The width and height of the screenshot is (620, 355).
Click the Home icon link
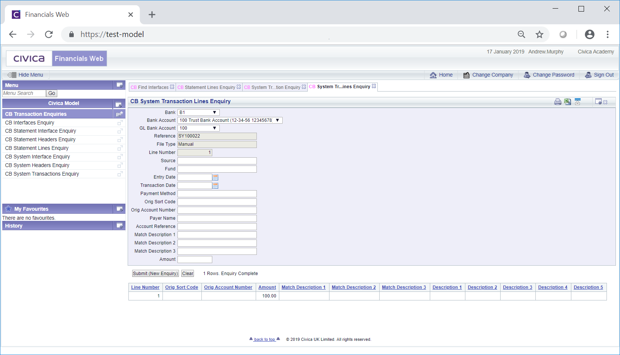tap(433, 75)
